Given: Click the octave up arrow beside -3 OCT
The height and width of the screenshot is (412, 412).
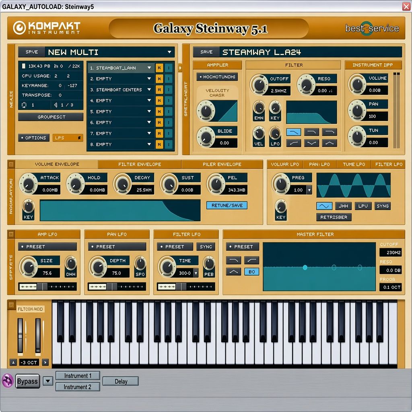Looking at the screenshot, I should 45,363.
